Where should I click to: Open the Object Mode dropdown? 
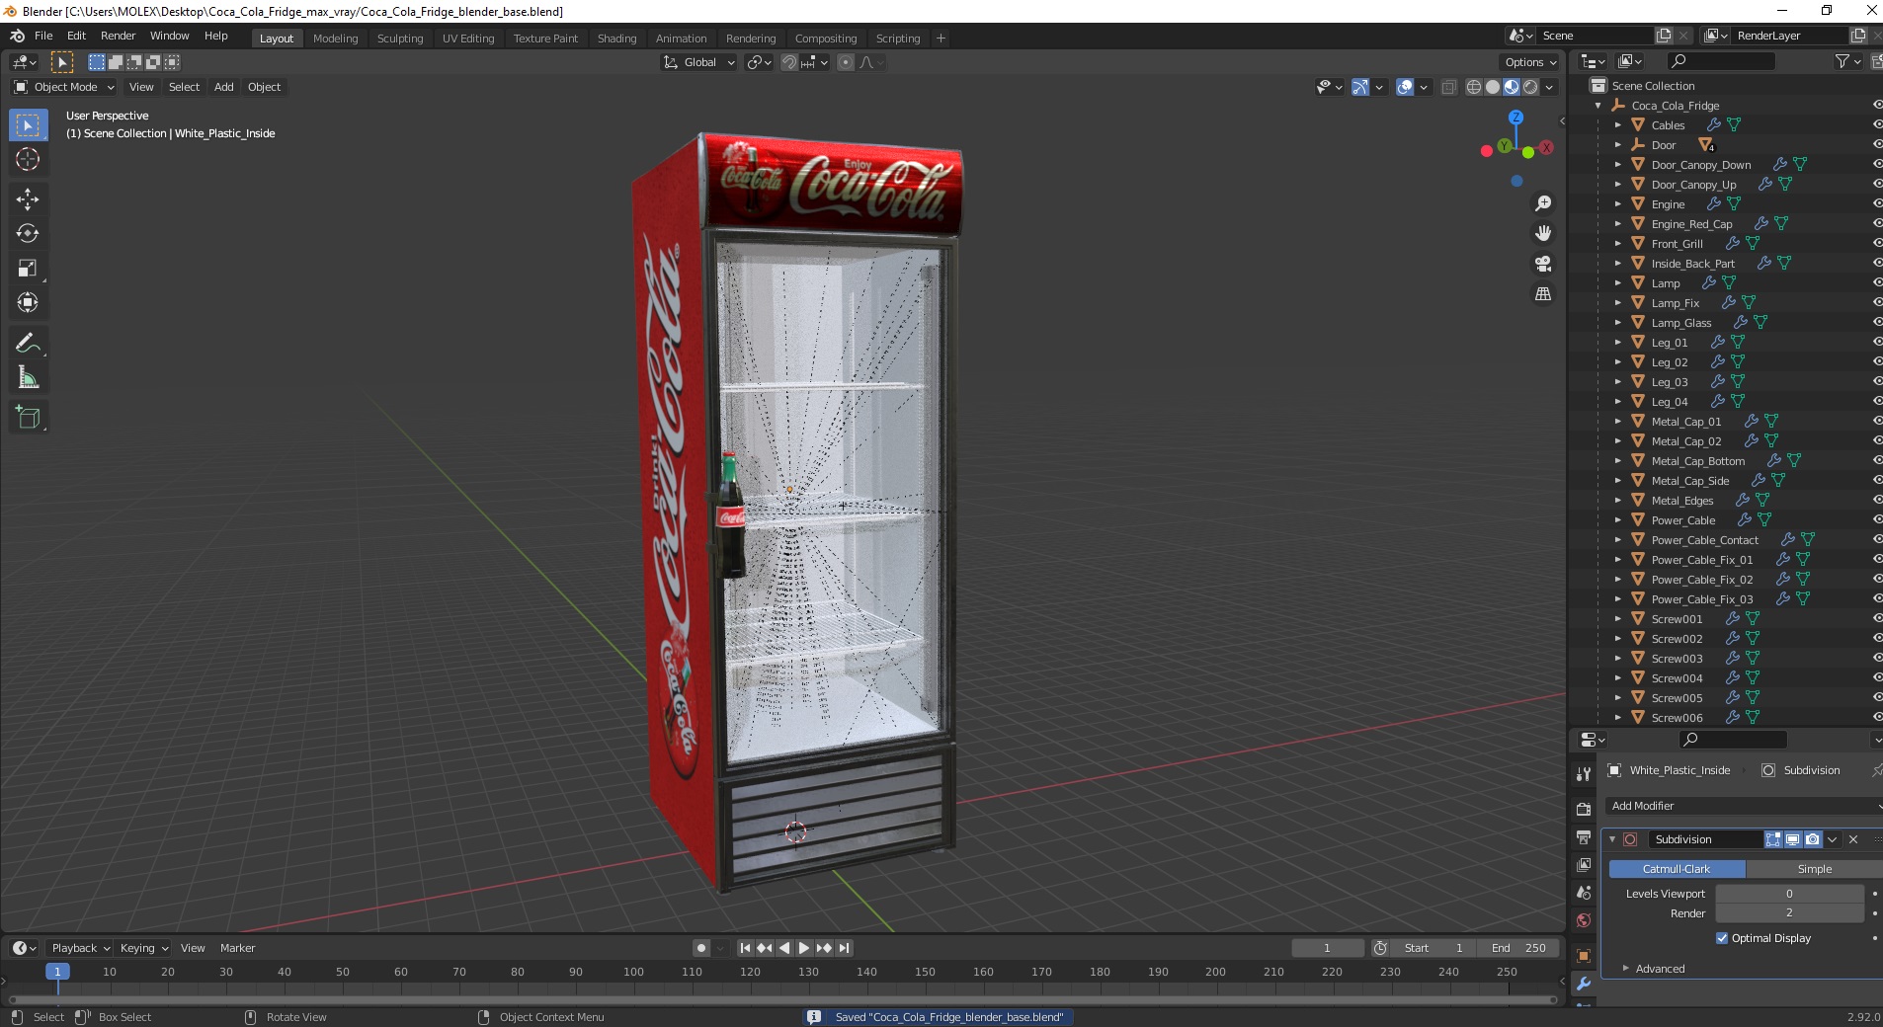64,87
